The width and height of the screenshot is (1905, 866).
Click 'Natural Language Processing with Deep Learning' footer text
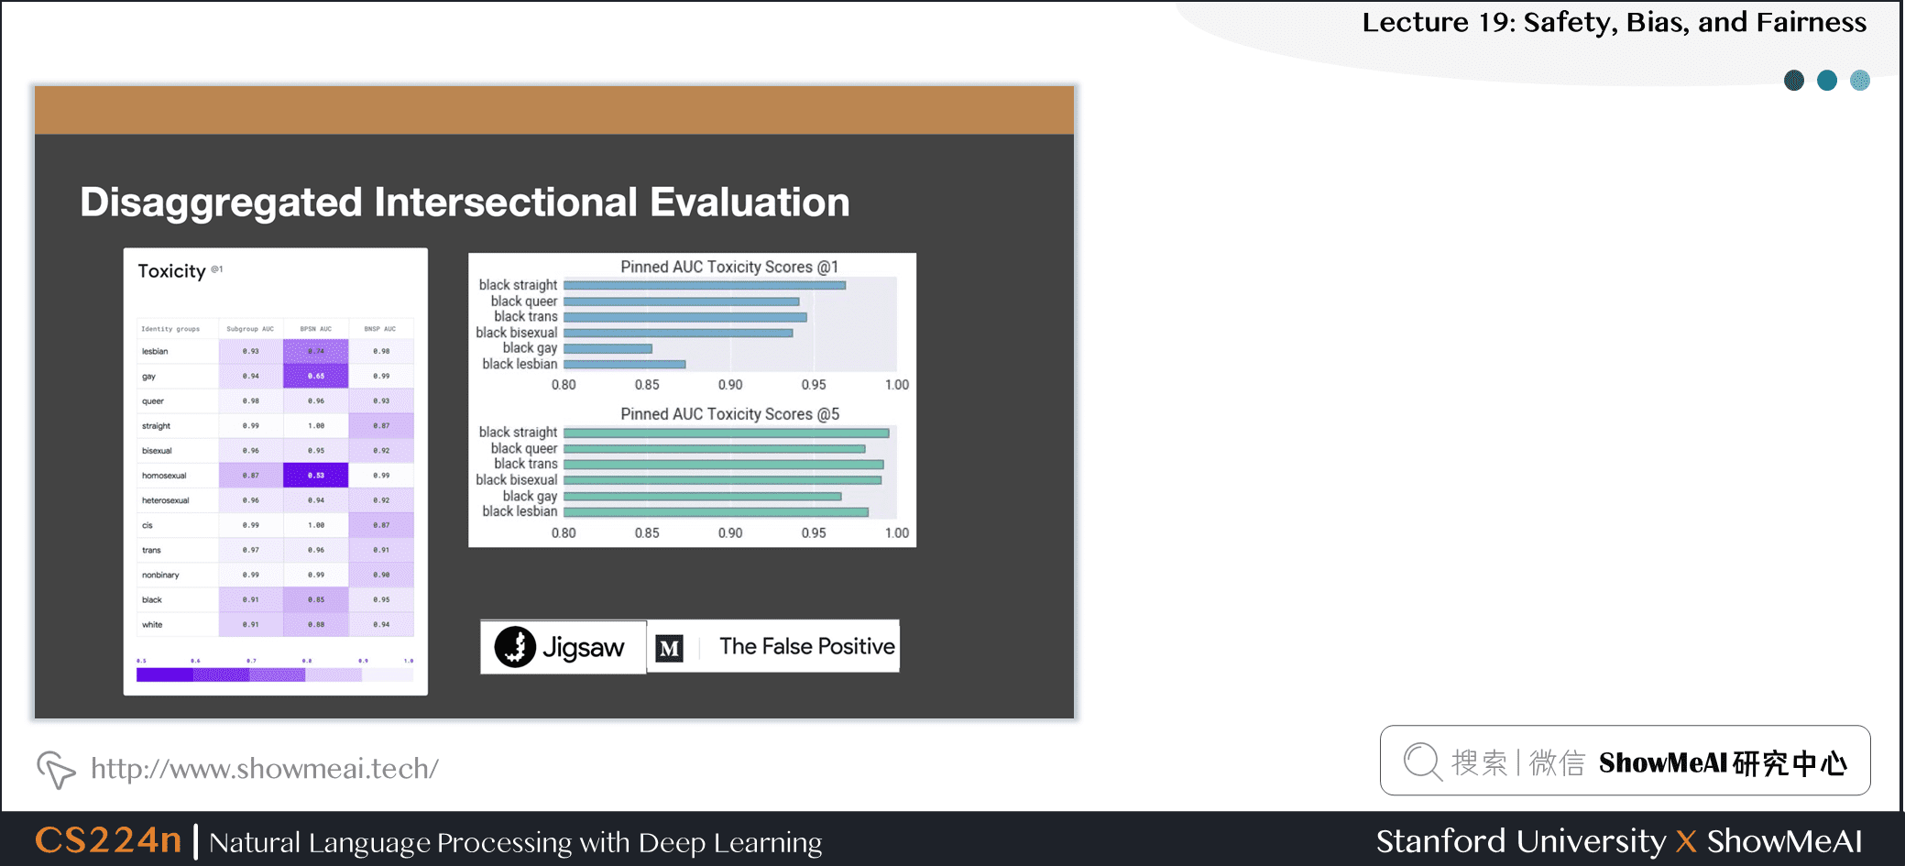click(516, 842)
